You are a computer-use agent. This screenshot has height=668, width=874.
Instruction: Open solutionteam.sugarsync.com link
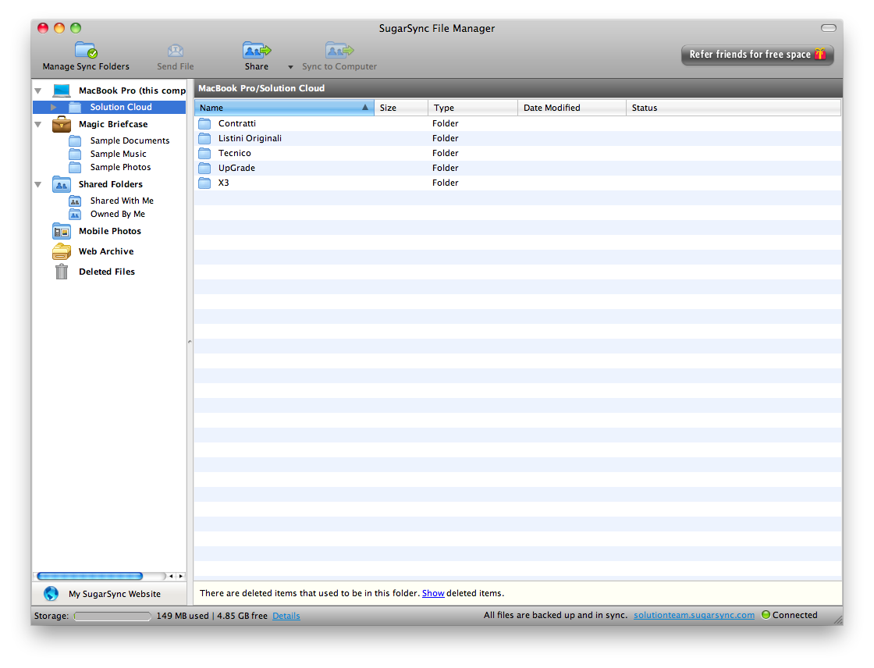694,615
